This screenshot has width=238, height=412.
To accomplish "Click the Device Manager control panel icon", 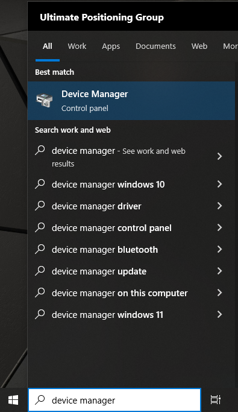I will pos(44,100).
